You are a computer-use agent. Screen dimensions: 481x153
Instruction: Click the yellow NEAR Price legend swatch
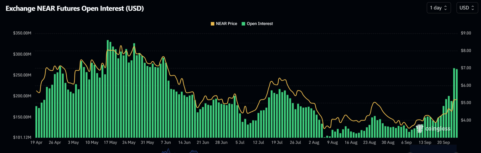[x=213, y=23]
